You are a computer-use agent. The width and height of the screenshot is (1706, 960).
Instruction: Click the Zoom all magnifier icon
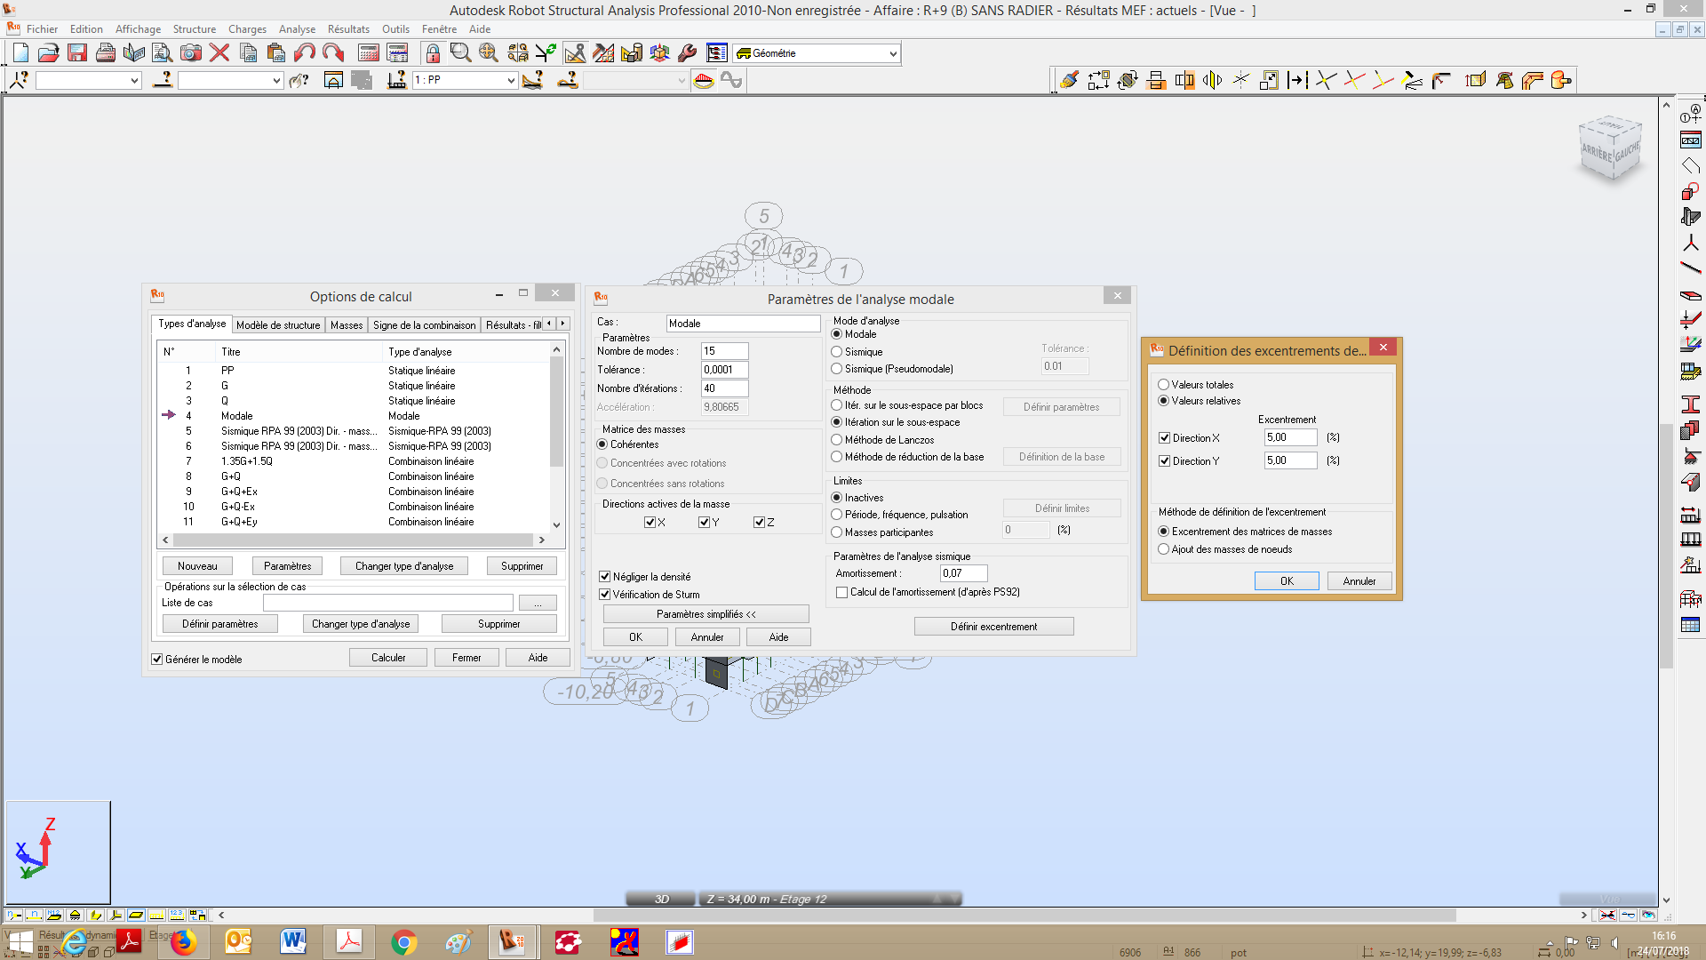(x=489, y=53)
